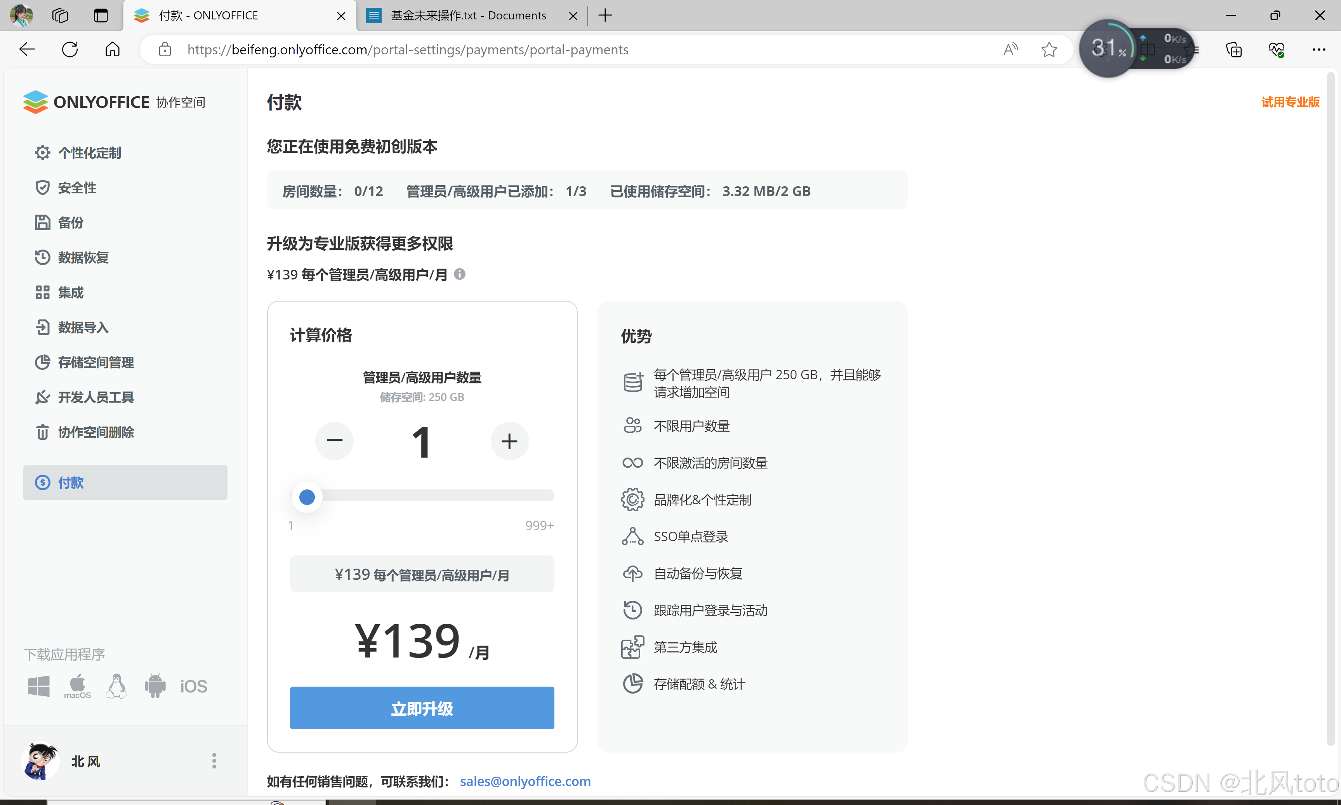Click the 立即升级 upgrade button
This screenshot has width=1341, height=805.
[422, 708]
